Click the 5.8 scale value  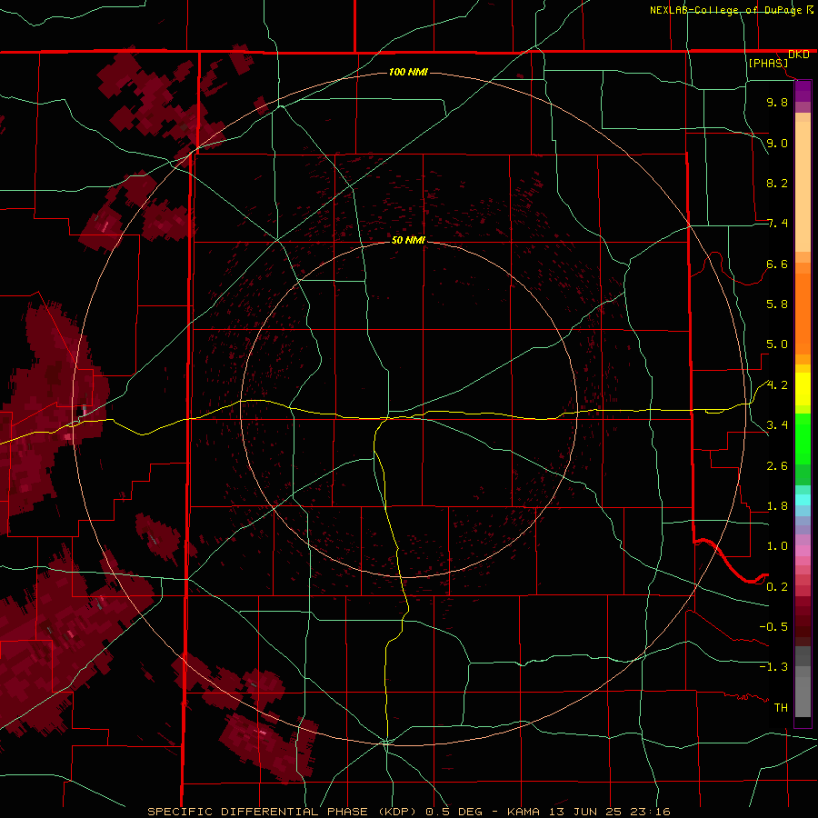coord(777,304)
